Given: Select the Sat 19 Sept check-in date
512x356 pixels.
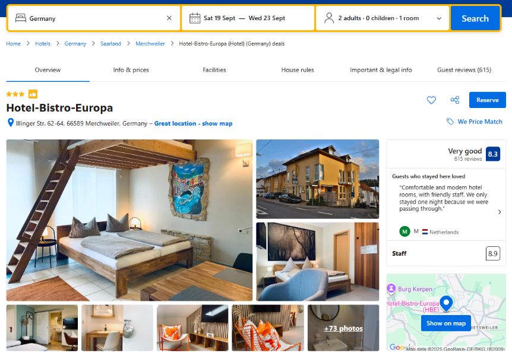Looking at the screenshot, I should pos(219,18).
